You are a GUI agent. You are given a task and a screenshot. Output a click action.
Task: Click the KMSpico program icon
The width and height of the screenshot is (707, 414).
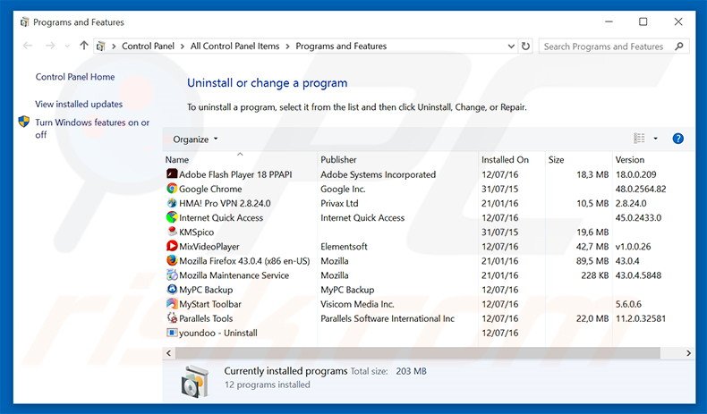tap(172, 232)
